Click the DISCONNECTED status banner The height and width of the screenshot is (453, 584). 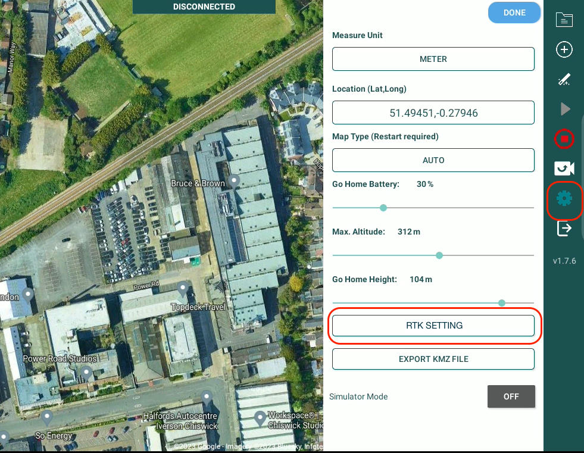pos(204,7)
